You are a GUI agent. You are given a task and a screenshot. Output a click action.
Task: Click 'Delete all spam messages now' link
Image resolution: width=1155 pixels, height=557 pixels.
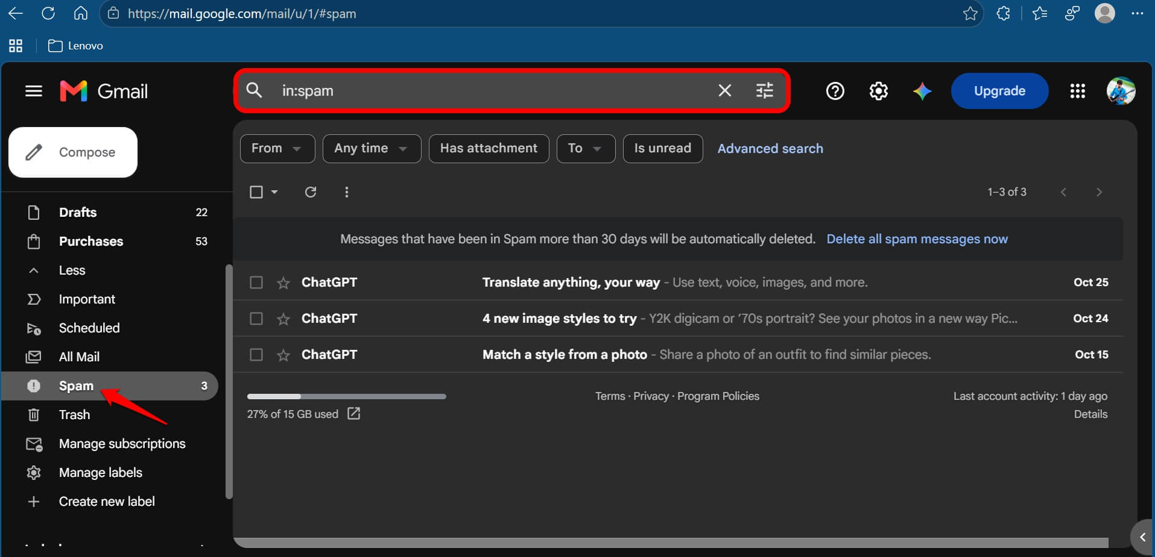tap(917, 239)
